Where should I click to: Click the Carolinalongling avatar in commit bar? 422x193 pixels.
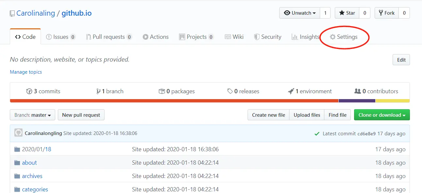click(x=18, y=133)
